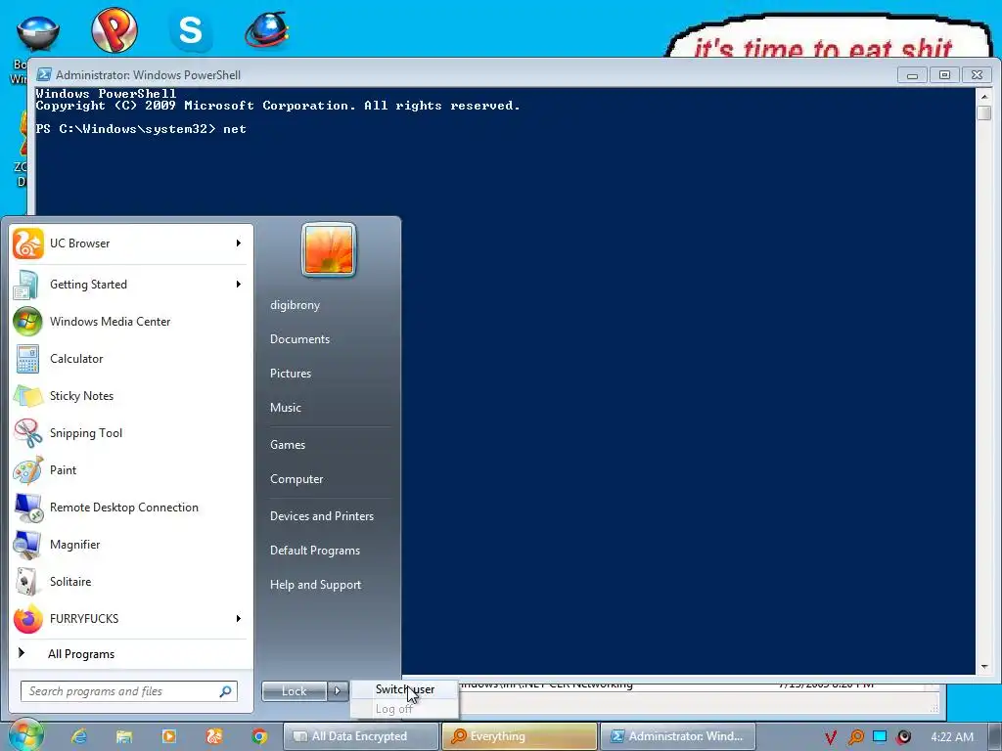Maximize the PowerShell window
Screen dimensions: 1002x751
coord(944,74)
